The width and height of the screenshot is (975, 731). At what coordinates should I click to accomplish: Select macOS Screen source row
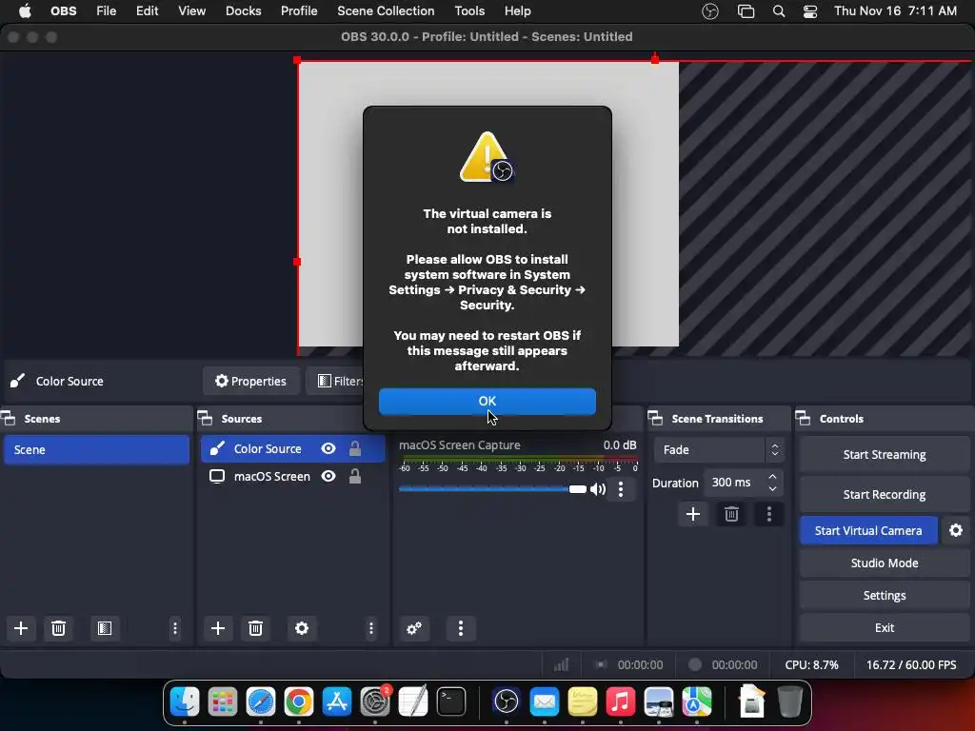coord(292,476)
